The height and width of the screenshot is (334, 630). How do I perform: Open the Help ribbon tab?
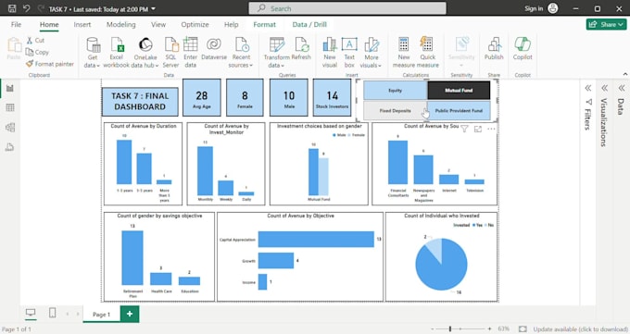click(x=231, y=24)
